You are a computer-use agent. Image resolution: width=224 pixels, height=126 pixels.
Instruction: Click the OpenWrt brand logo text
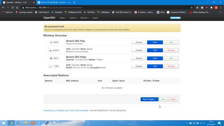pyautogui.click(x=49, y=18)
